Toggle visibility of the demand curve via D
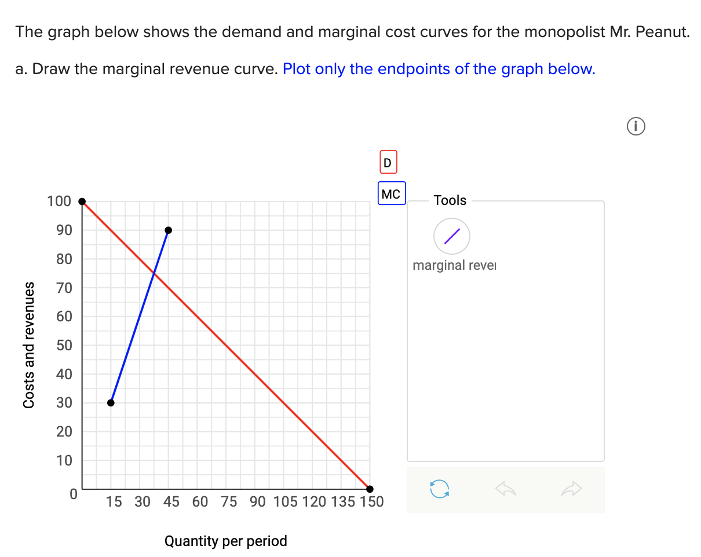Screen dimensions: 701x557 (387, 162)
